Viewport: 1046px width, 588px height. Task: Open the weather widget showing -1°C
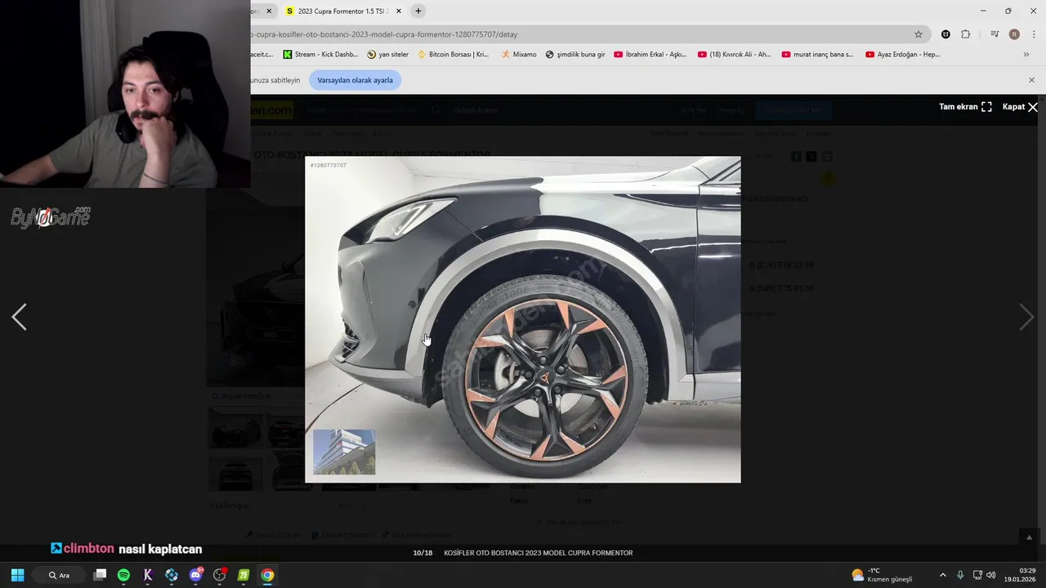[x=882, y=575]
